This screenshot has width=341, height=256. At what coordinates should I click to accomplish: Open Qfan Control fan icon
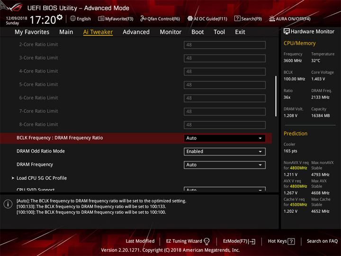pos(143,18)
